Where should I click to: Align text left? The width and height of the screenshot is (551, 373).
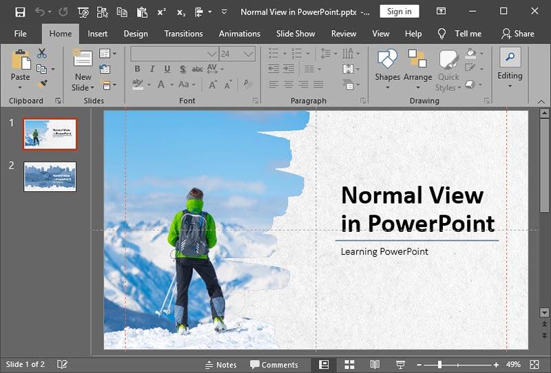pyautogui.click(x=273, y=85)
